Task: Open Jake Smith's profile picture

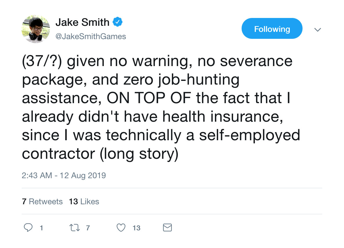Action: point(36,29)
